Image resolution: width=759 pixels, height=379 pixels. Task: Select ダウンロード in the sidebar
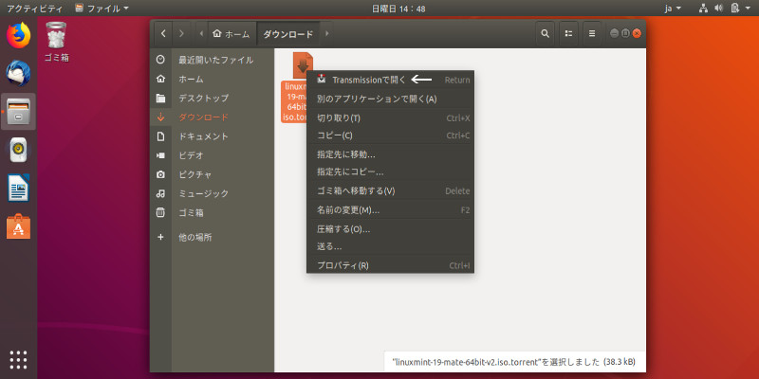click(212, 117)
